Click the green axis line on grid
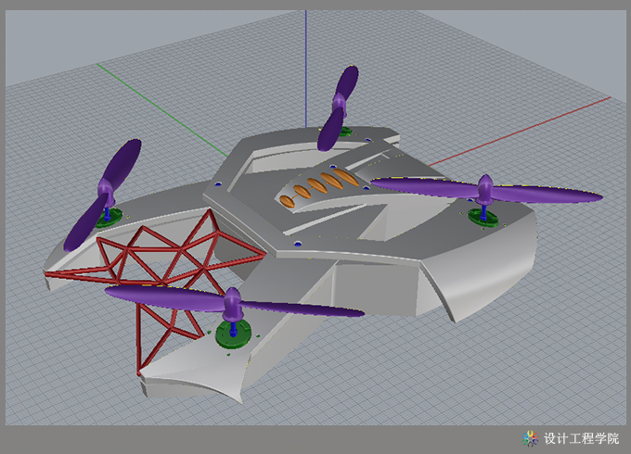Image resolution: width=631 pixels, height=454 pixels. click(161, 109)
